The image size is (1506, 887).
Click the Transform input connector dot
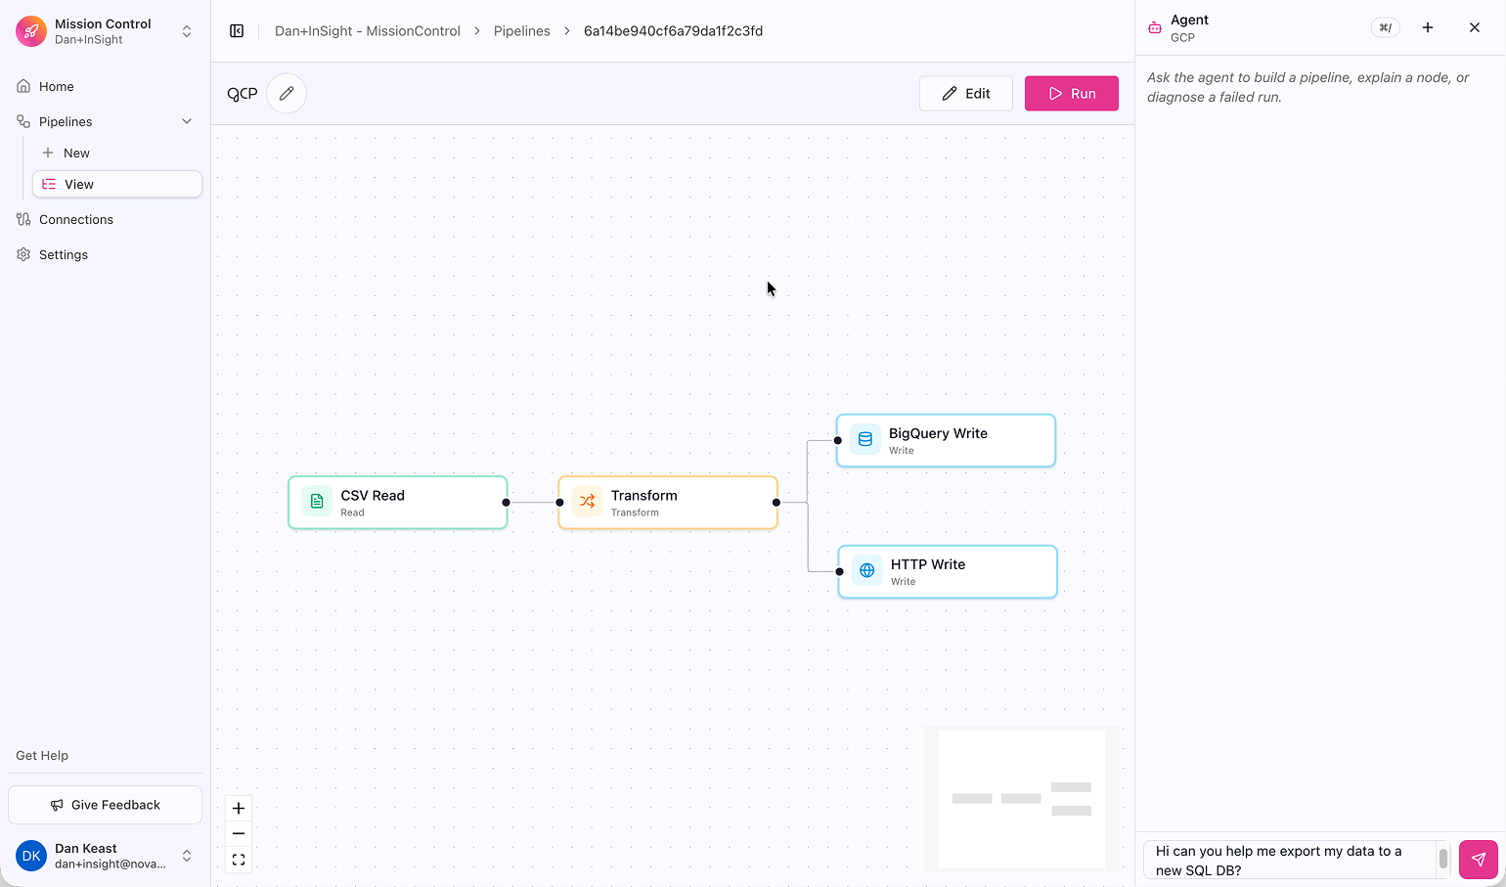coord(560,503)
